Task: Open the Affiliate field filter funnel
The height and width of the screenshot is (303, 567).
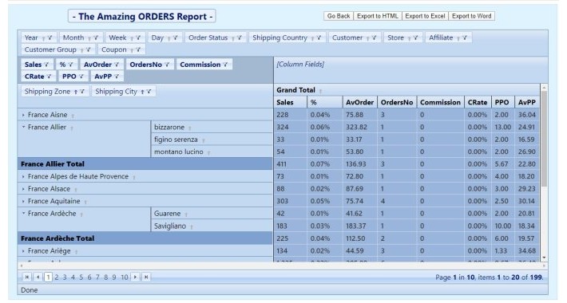Action: (465, 37)
